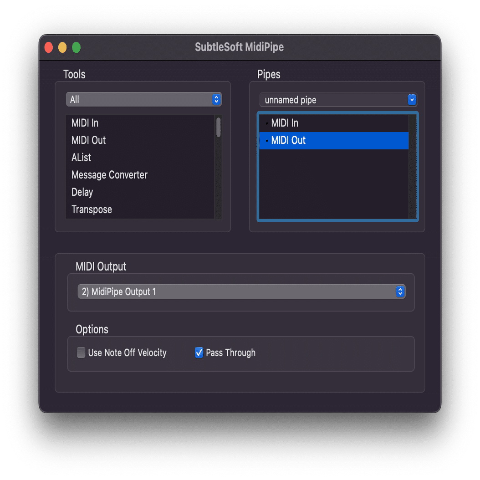Minimize the window with the yellow button
This screenshot has width=480, height=480.
tap(62, 47)
